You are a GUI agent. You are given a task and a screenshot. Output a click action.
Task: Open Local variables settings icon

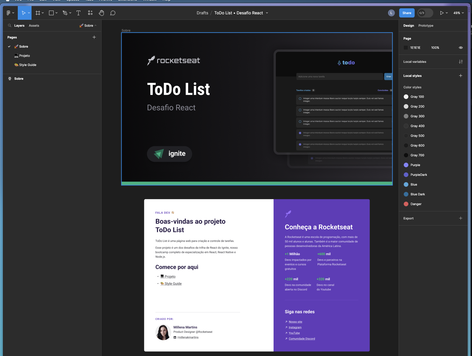pos(461,62)
